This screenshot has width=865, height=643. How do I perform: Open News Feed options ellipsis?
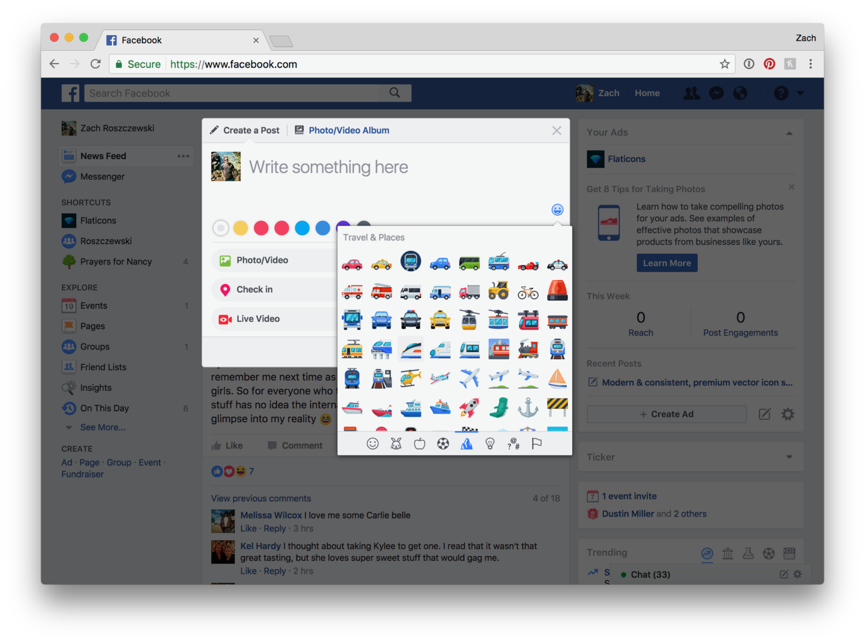pyautogui.click(x=183, y=156)
